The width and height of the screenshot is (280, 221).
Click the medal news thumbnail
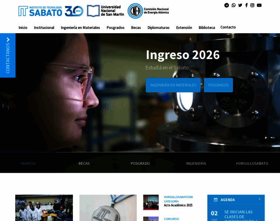108,208
